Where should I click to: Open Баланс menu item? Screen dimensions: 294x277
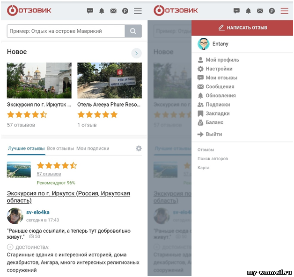pos(211,122)
